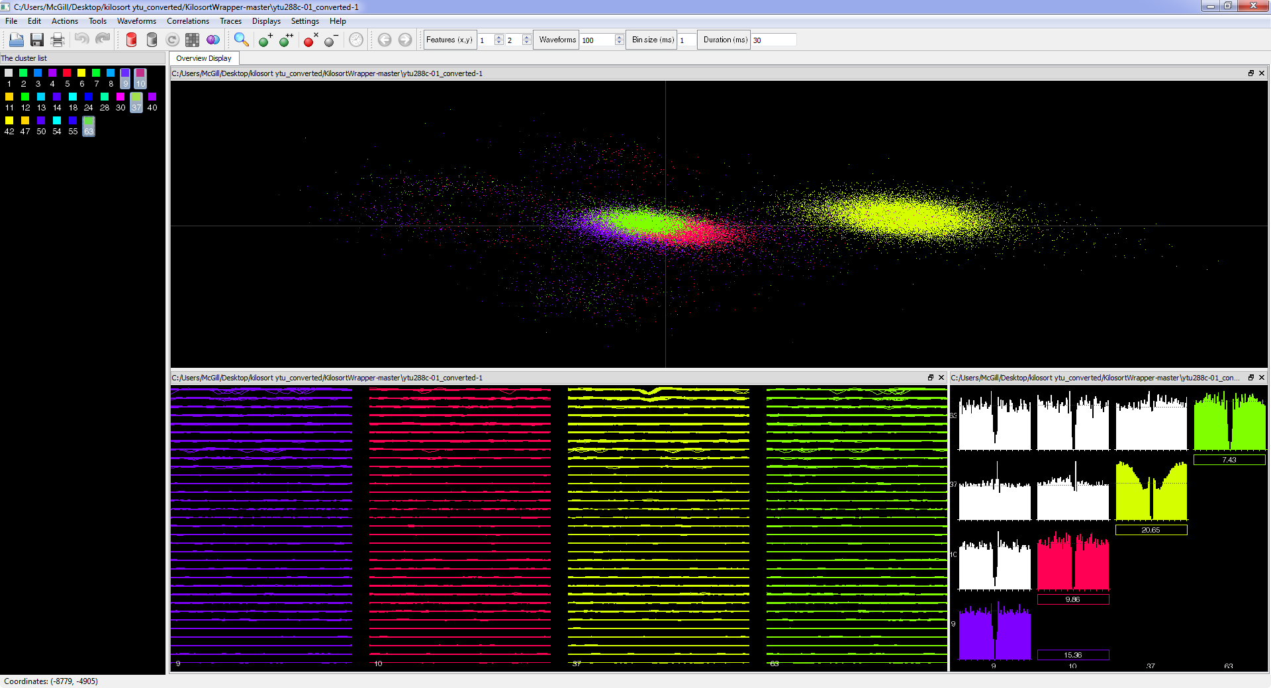
Task: Deselect cluster 9 in the cluster list
Action: [125, 77]
